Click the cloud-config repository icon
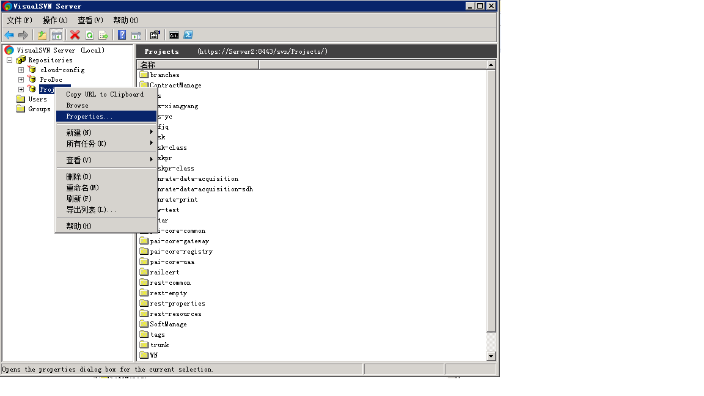Image resolution: width=704 pixels, height=396 pixels. (32, 70)
